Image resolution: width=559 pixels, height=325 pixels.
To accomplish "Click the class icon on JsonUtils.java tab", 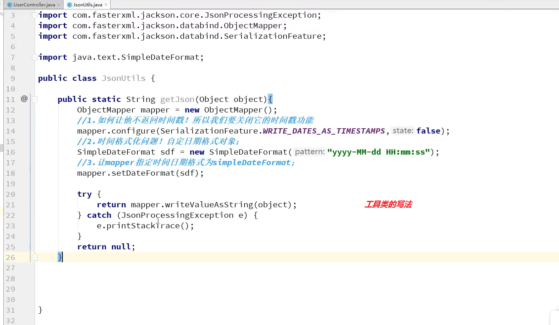I will point(70,5).
